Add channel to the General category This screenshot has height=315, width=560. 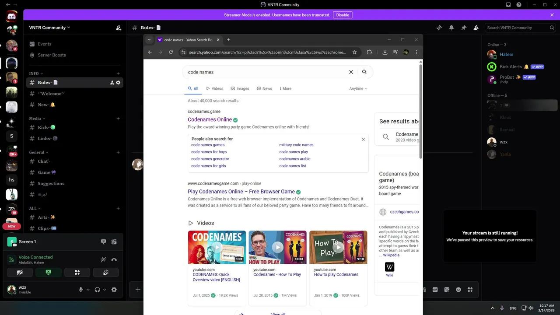tap(118, 152)
